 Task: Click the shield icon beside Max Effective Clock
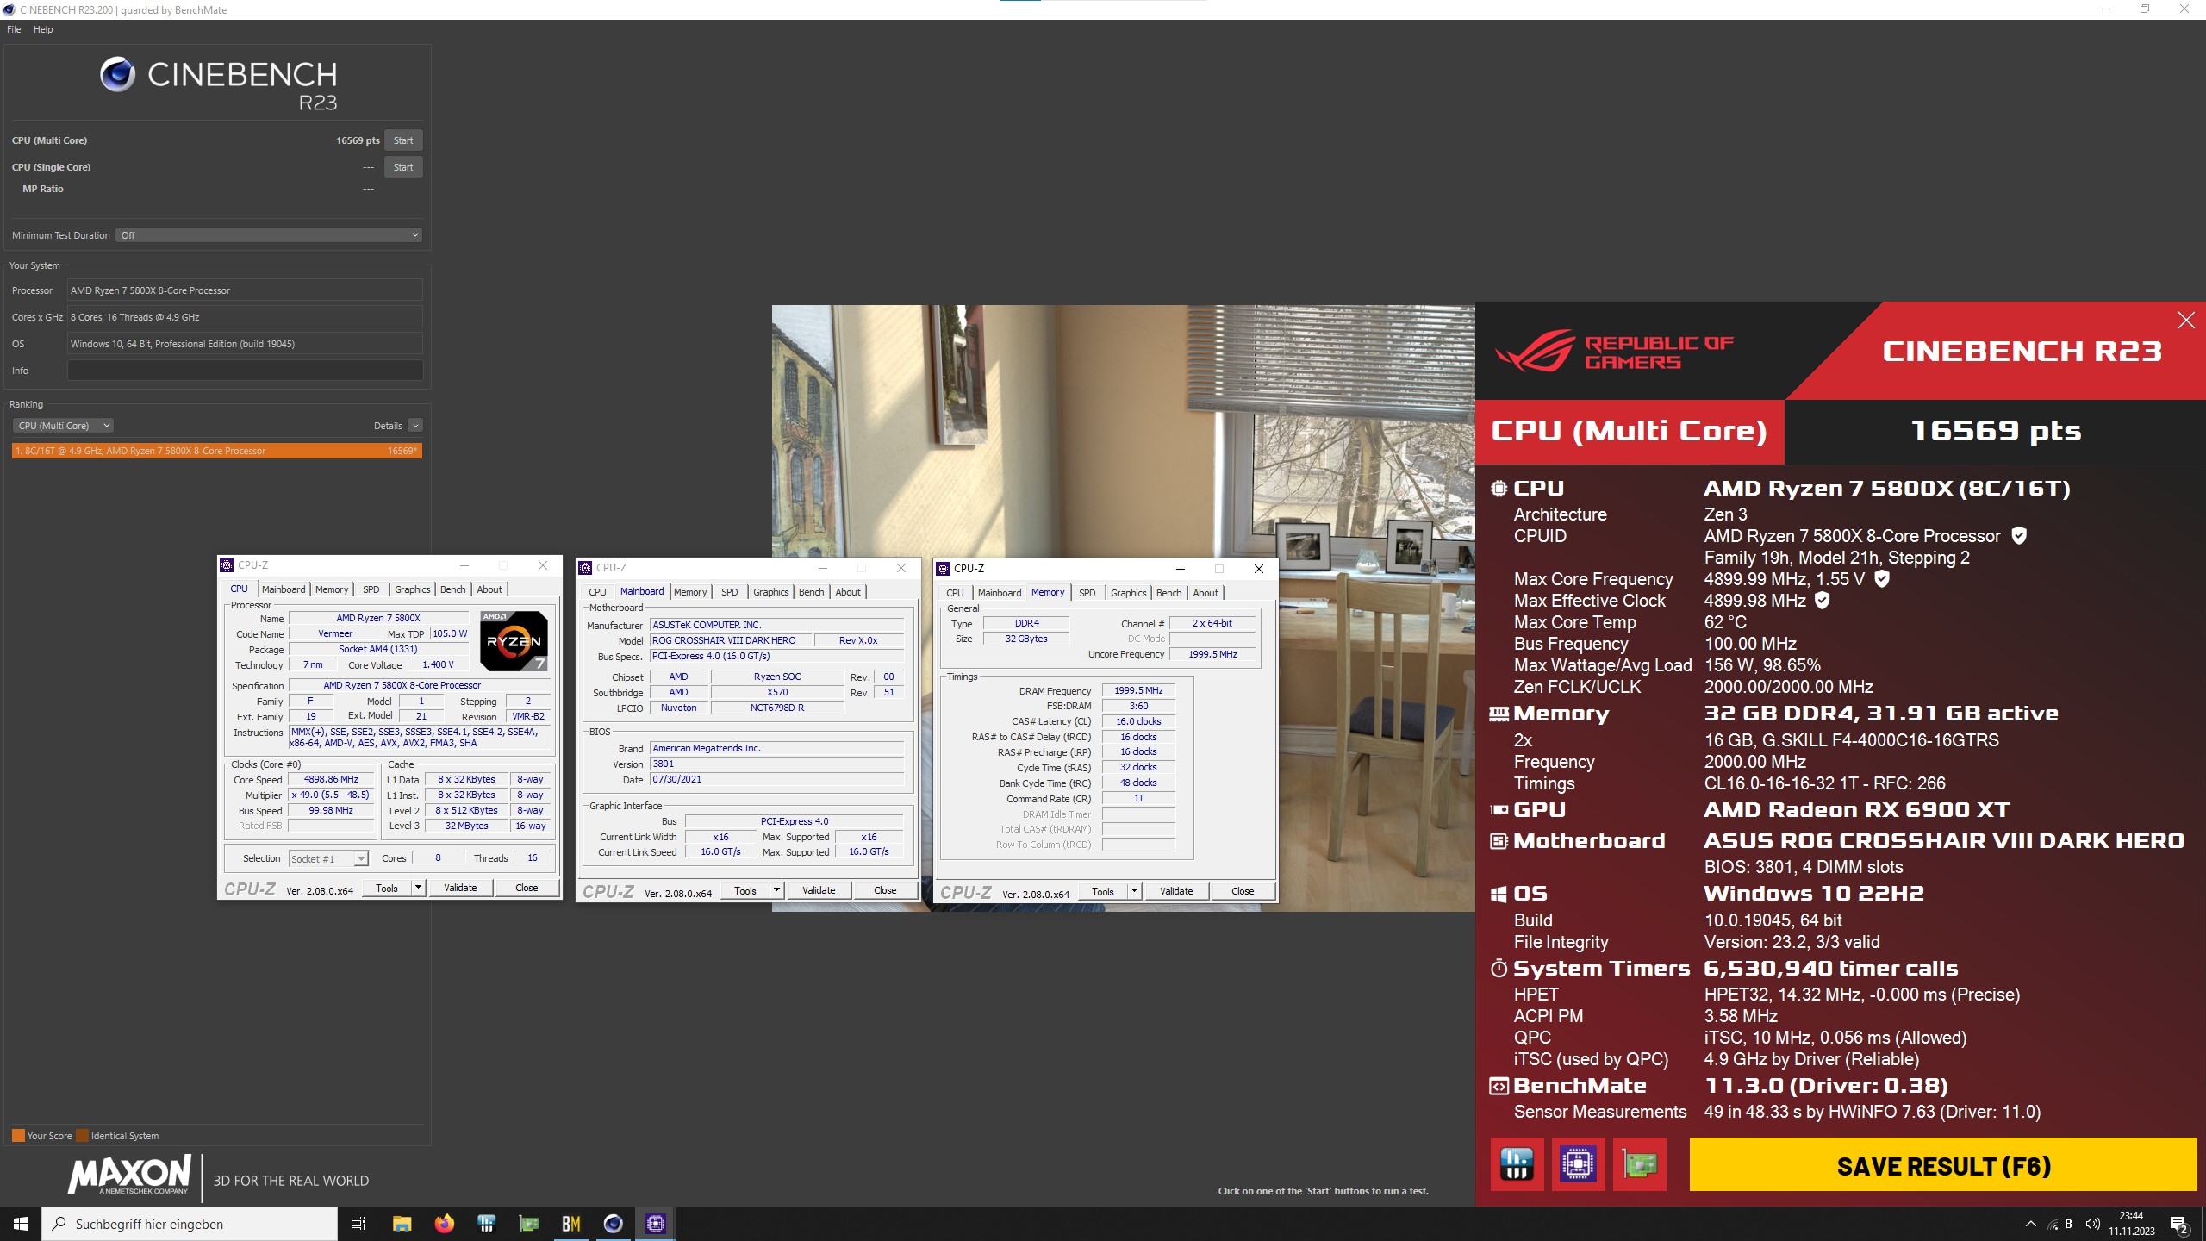click(1822, 600)
